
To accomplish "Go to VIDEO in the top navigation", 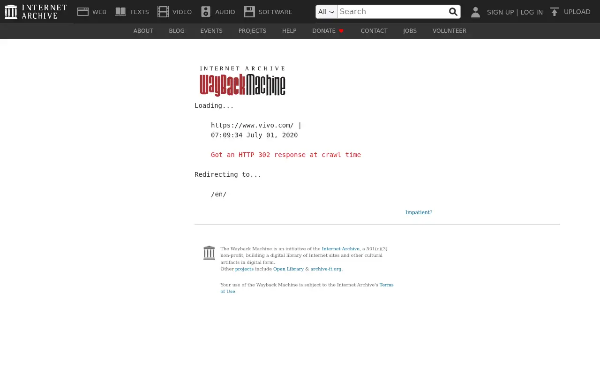I will click(182, 12).
